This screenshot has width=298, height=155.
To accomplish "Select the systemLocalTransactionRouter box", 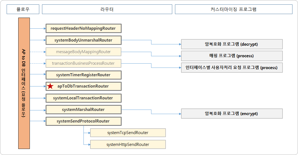I will click(x=83, y=98).
